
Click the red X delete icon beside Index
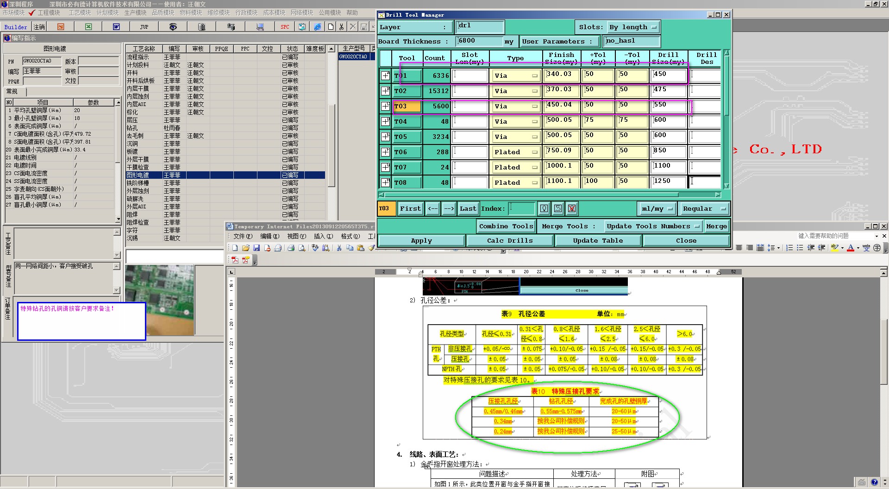tap(572, 208)
